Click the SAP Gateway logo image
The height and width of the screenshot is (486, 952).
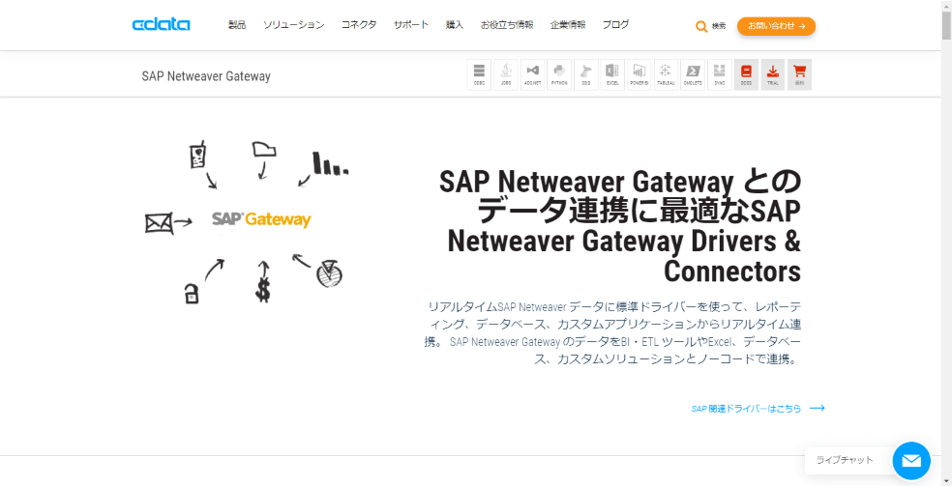[x=261, y=219]
